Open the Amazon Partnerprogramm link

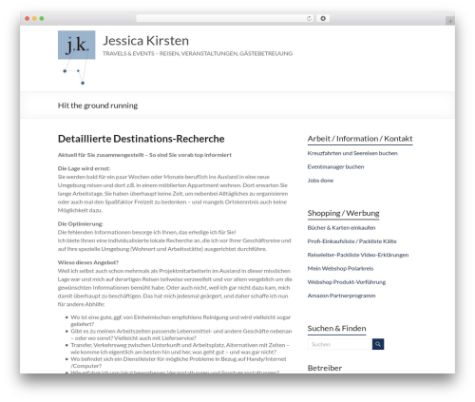(x=341, y=296)
